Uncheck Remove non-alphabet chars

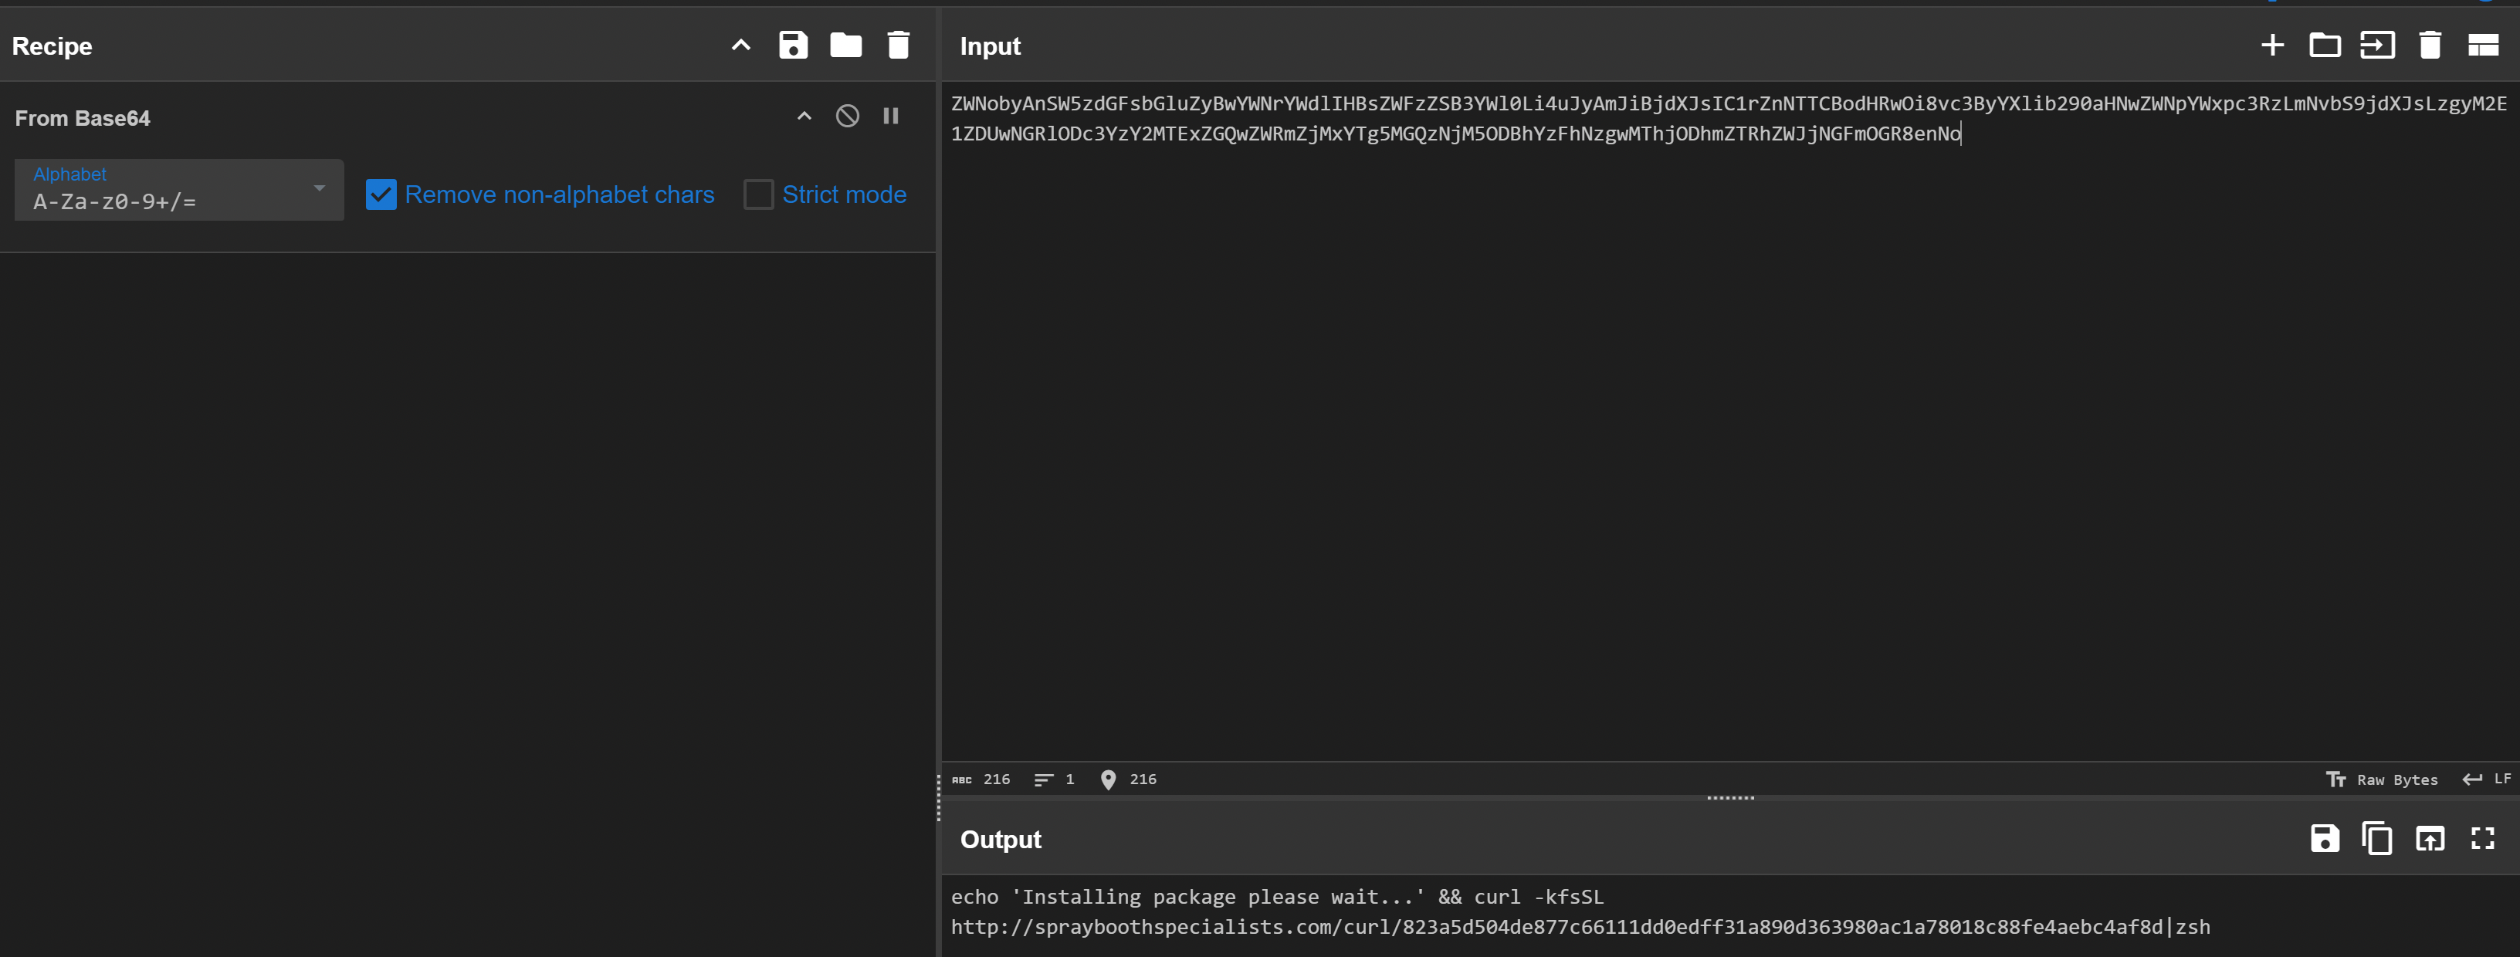(381, 194)
